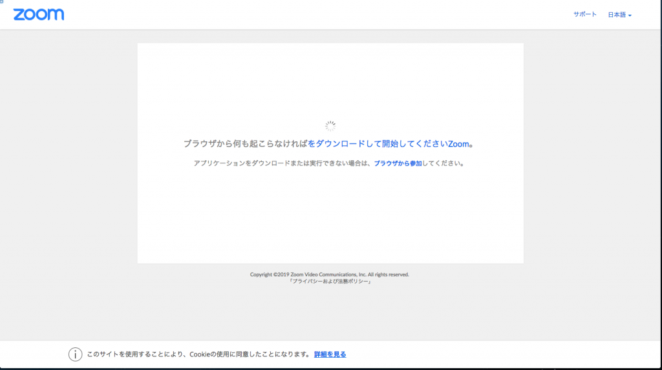Viewport: 662px width, 370px height.
Task: Click the Copyright ©2019 Zoom Video Communications text
Action: 329,274
